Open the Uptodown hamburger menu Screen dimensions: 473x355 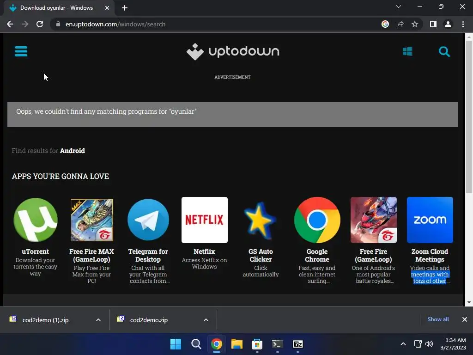[x=21, y=51]
